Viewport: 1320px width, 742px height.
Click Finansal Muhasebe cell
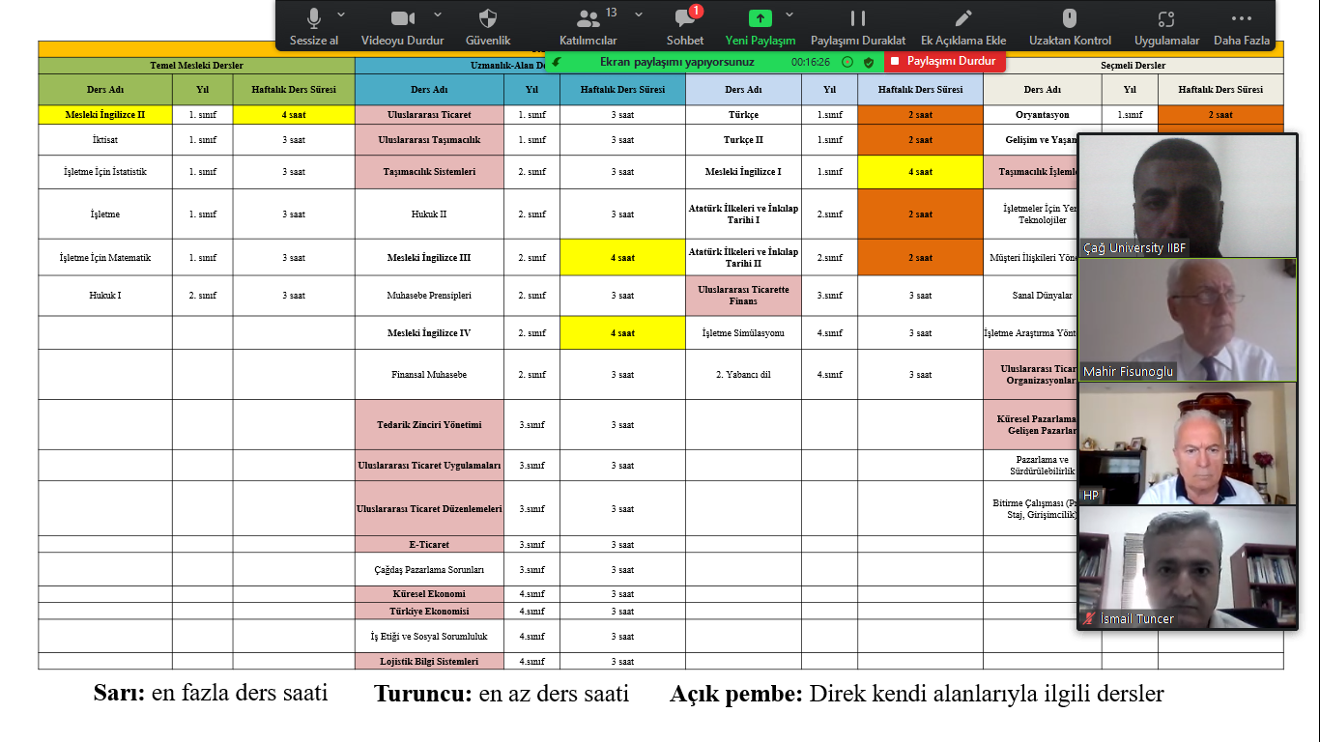pyautogui.click(x=429, y=375)
